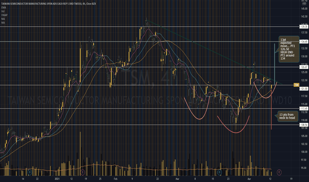Click the 14 date label on the time axis
The height and width of the screenshot is (182, 309).
point(23,179)
